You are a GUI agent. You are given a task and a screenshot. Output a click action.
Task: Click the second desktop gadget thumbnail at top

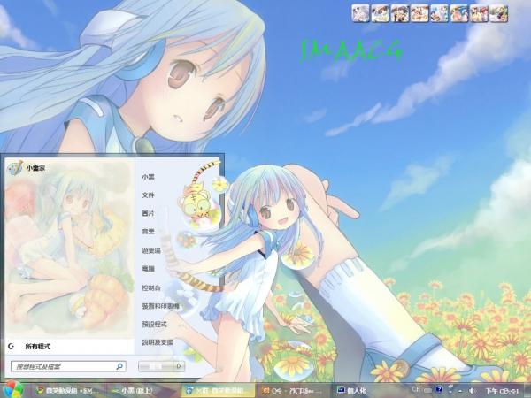tap(380, 13)
